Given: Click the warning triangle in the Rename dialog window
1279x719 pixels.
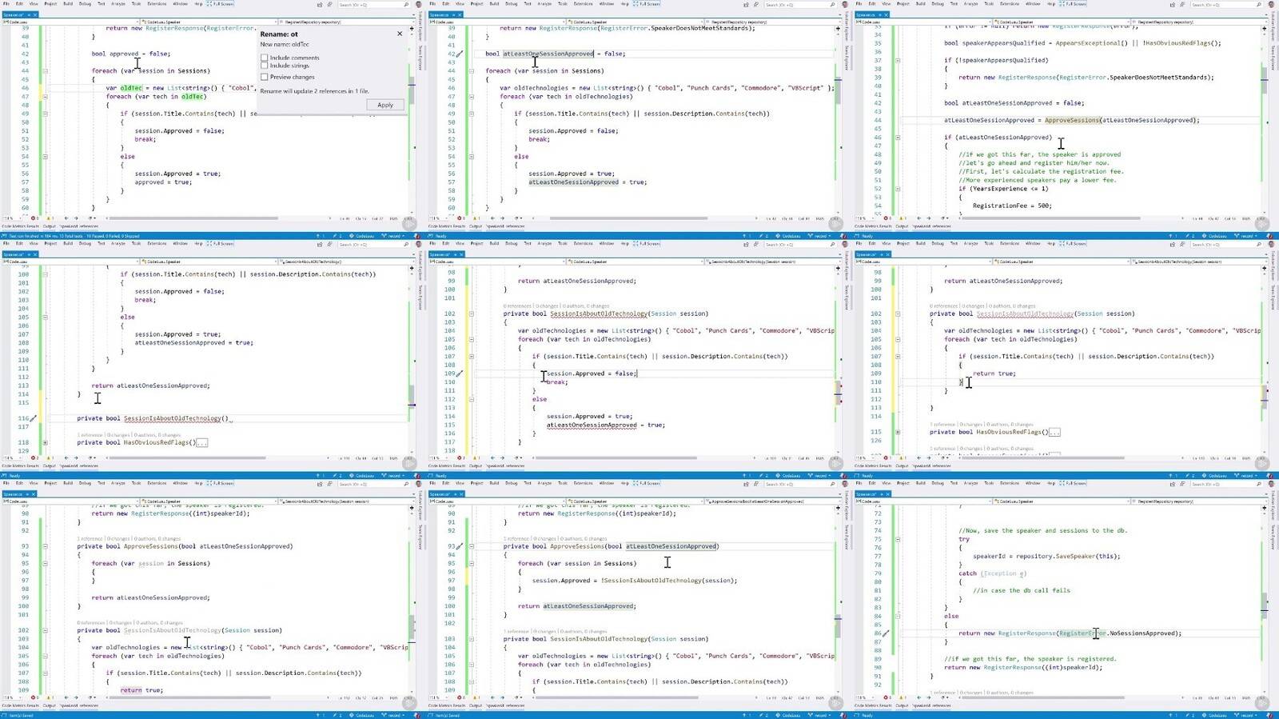Looking at the screenshot, I should click(x=50, y=218).
